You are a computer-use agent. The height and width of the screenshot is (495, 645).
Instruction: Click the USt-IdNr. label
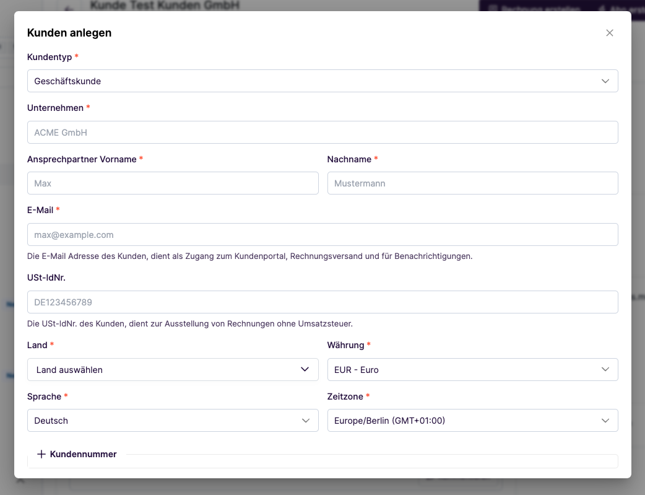click(46, 278)
